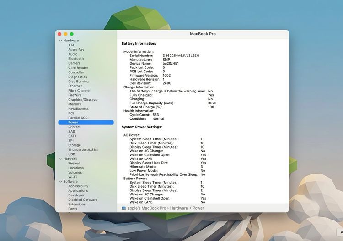Click the laptop icon in path bar

[x=123, y=208]
